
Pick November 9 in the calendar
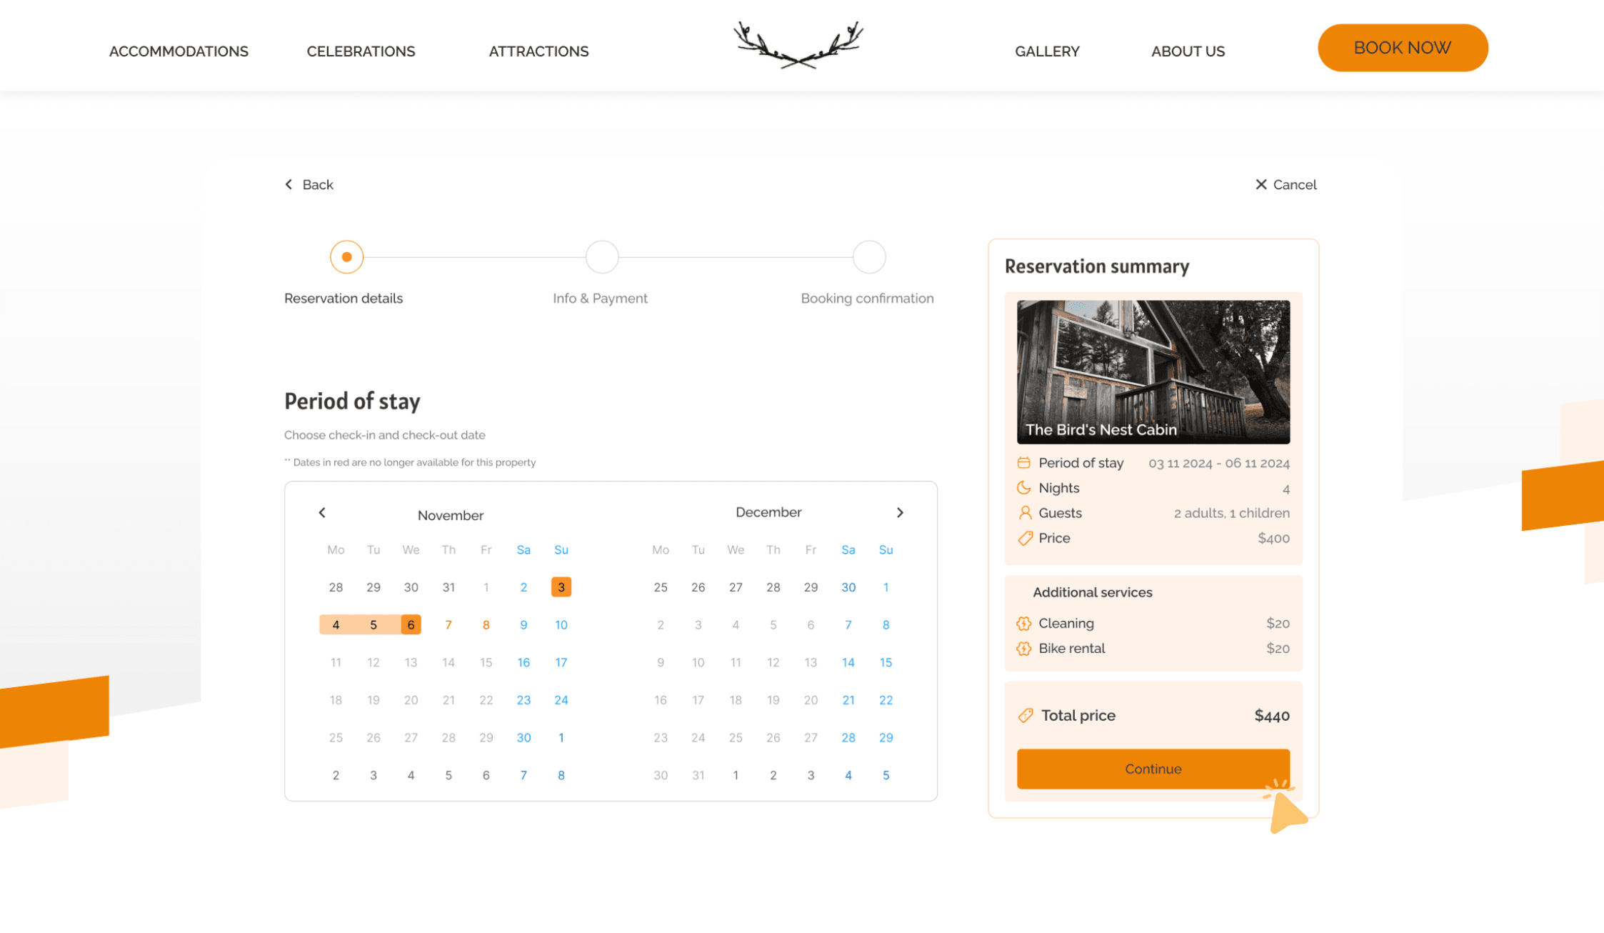point(523,624)
